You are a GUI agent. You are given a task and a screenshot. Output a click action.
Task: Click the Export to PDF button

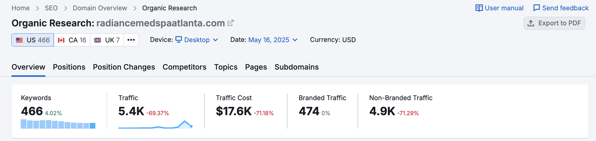554,23
